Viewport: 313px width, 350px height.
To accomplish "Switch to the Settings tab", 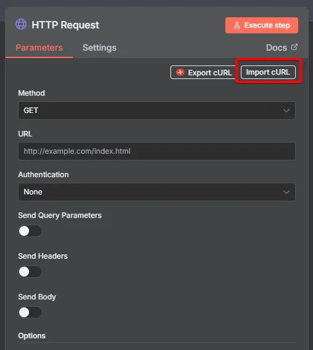I will [99, 48].
